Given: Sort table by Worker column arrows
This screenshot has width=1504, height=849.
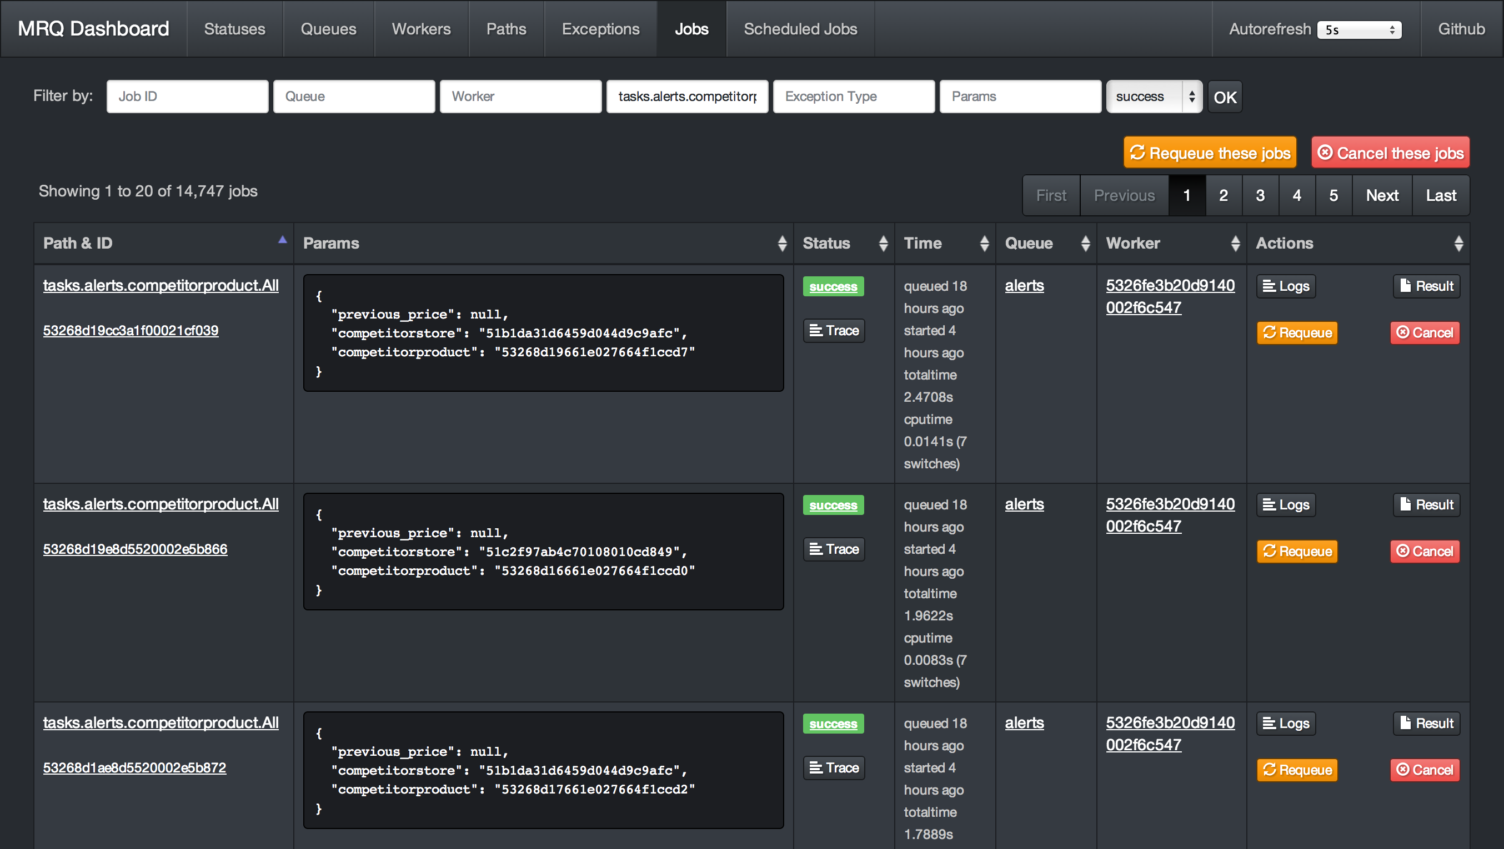Looking at the screenshot, I should 1235,243.
